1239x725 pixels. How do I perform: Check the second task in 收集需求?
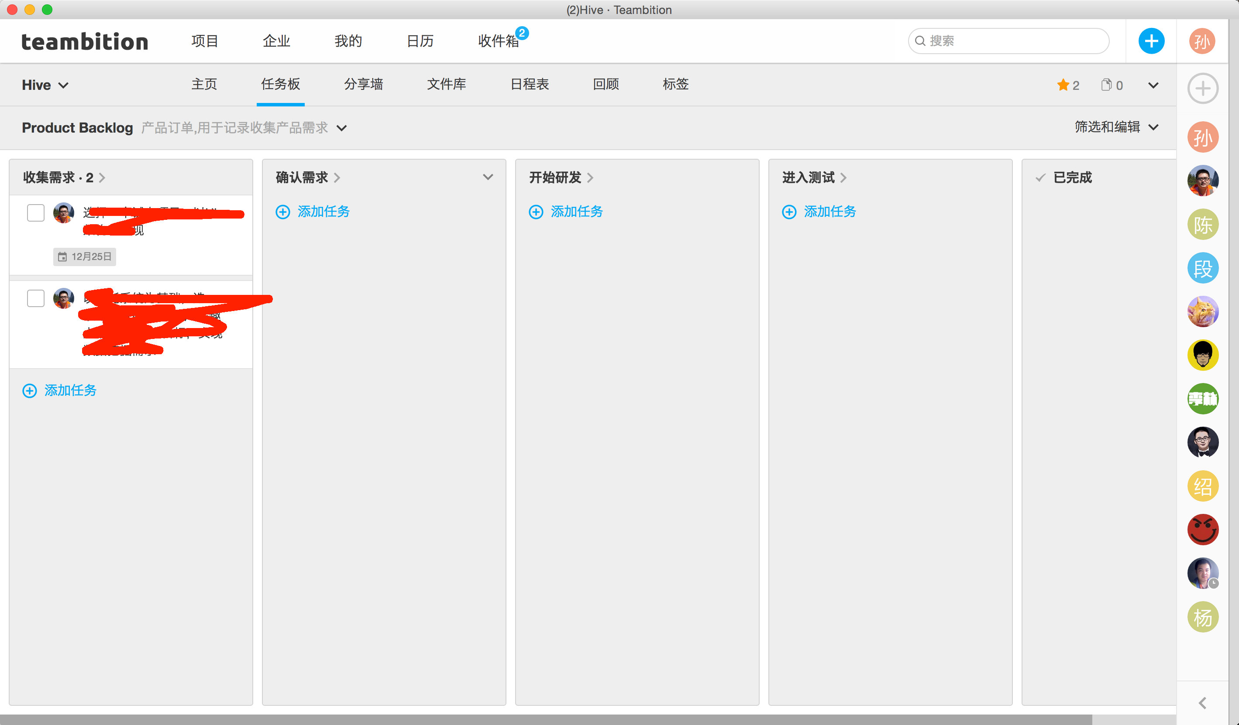click(x=35, y=298)
